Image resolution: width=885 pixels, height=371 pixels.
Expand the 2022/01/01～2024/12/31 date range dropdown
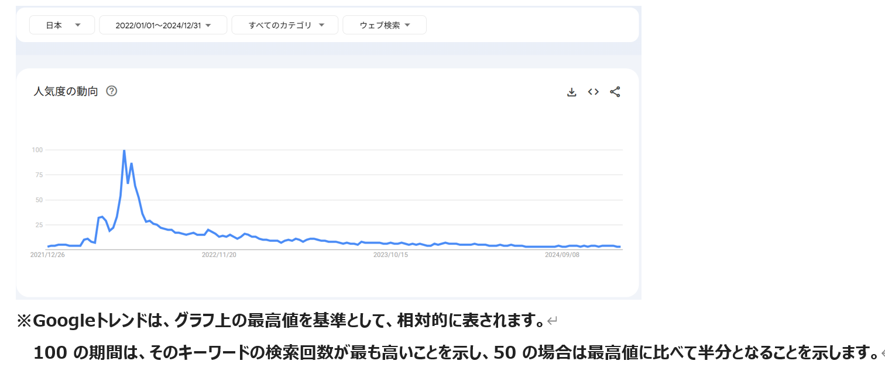coord(163,25)
